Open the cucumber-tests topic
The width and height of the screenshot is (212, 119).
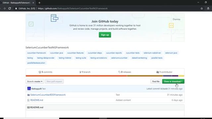pyautogui.click(x=132, y=53)
